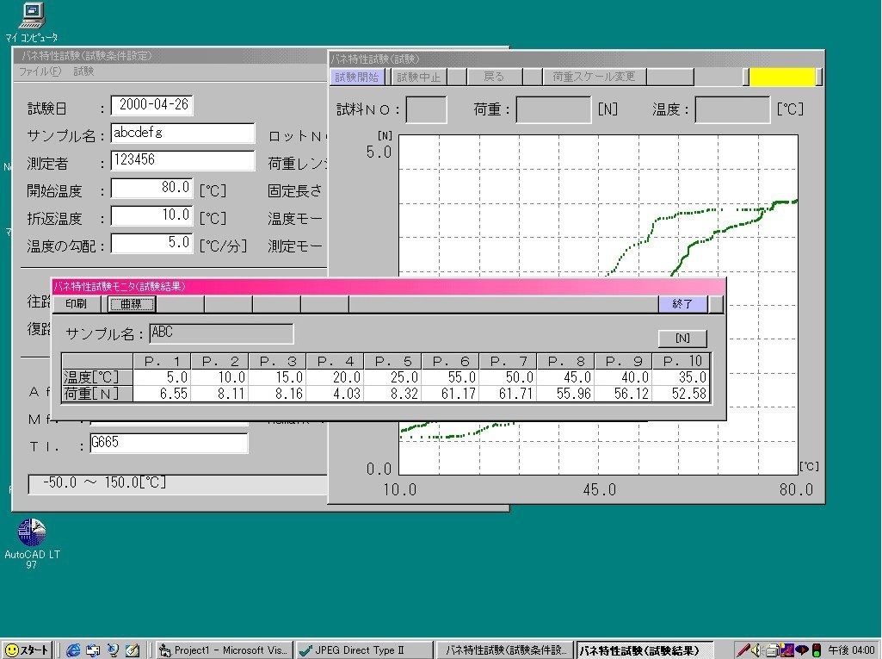This screenshot has width=882, height=659.
Task: Click the P. 1 column header
Action: pos(162,361)
